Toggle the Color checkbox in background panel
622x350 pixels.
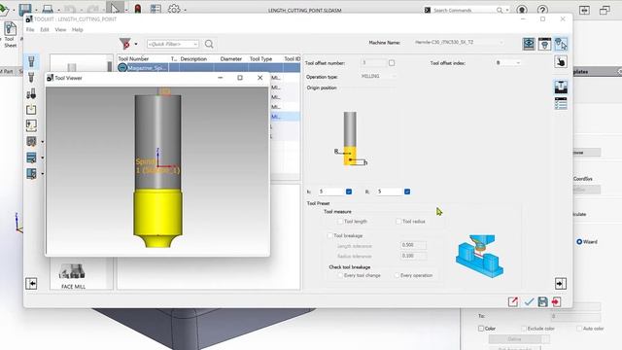pyautogui.click(x=481, y=329)
